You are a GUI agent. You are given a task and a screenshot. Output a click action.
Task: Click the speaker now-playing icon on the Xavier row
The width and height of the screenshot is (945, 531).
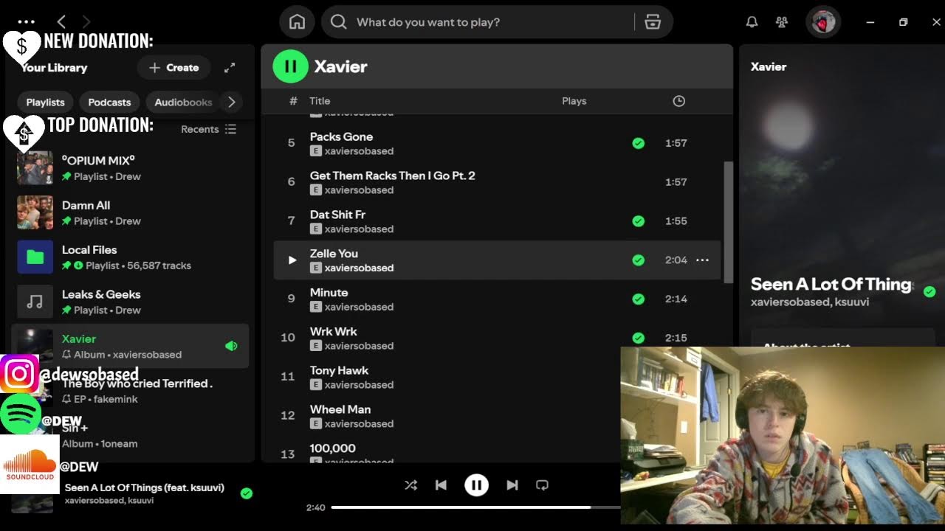(x=231, y=346)
